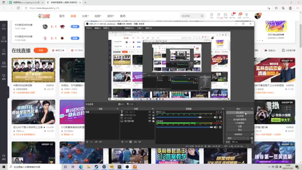Add a new source in OBS

pyautogui.click(x=122, y=142)
